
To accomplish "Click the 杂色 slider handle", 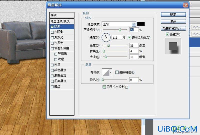I will point(103,80).
